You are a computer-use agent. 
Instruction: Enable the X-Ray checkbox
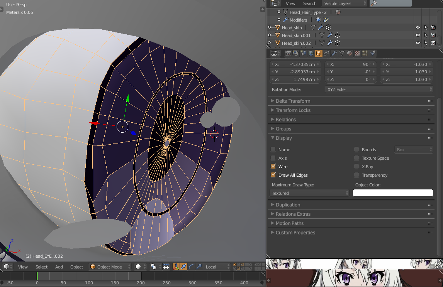357,167
